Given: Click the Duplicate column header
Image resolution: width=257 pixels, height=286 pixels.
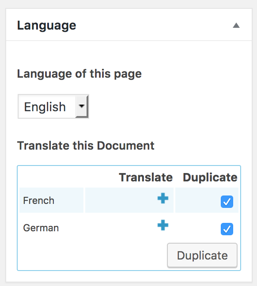Looking at the screenshot, I should 210,177.
